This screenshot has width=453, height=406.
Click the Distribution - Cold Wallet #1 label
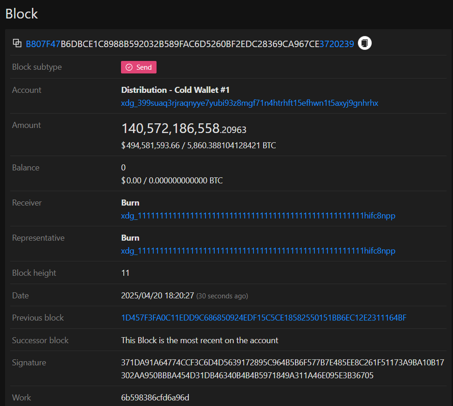175,90
